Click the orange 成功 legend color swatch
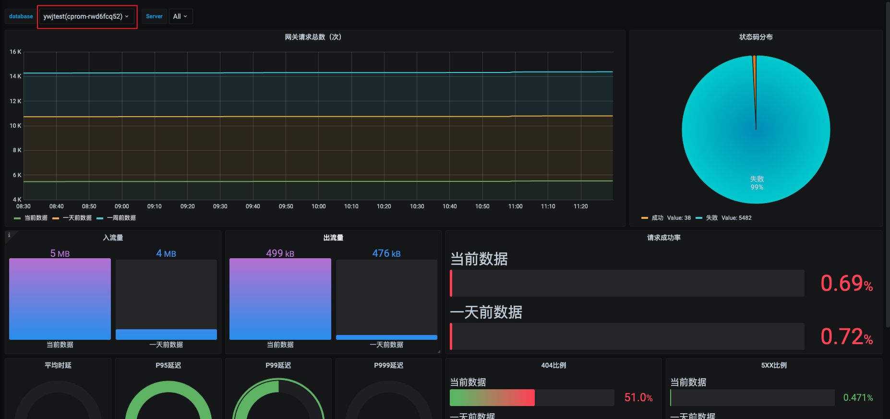This screenshot has width=890, height=419. click(x=645, y=218)
